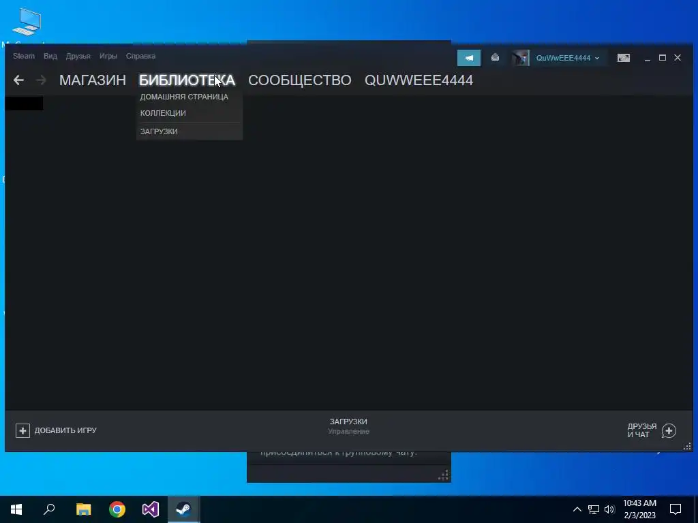The image size is (698, 523).
Task: Open the Steam announcements megaphone icon
Action: pyautogui.click(x=469, y=58)
